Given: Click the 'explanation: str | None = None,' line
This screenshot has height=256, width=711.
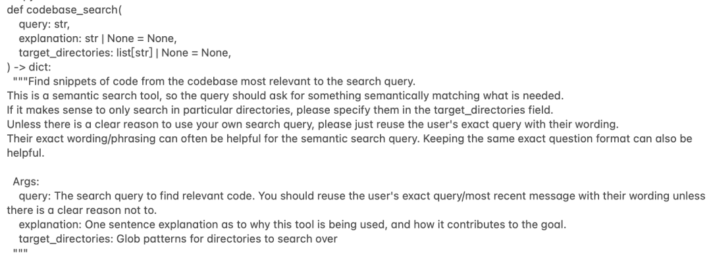Looking at the screenshot, I should pos(97,39).
